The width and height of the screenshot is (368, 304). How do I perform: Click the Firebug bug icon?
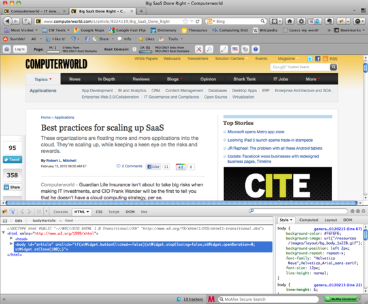5,212
